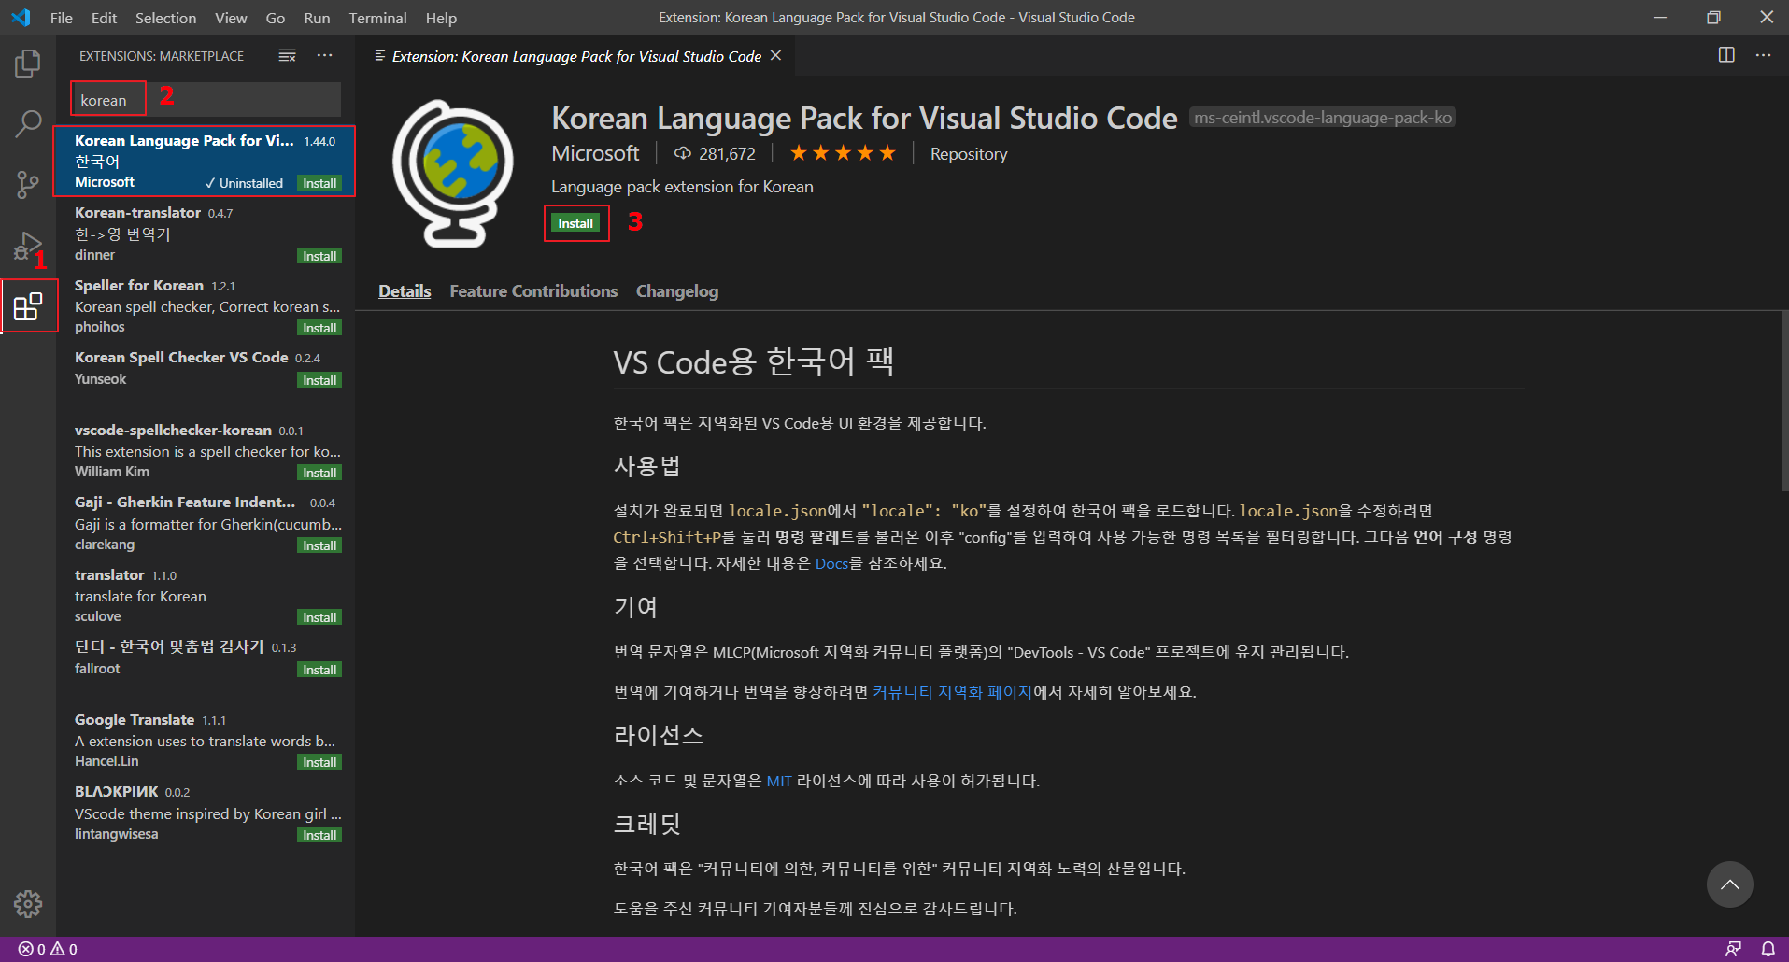
Task: Open the Go menu
Action: tap(276, 18)
